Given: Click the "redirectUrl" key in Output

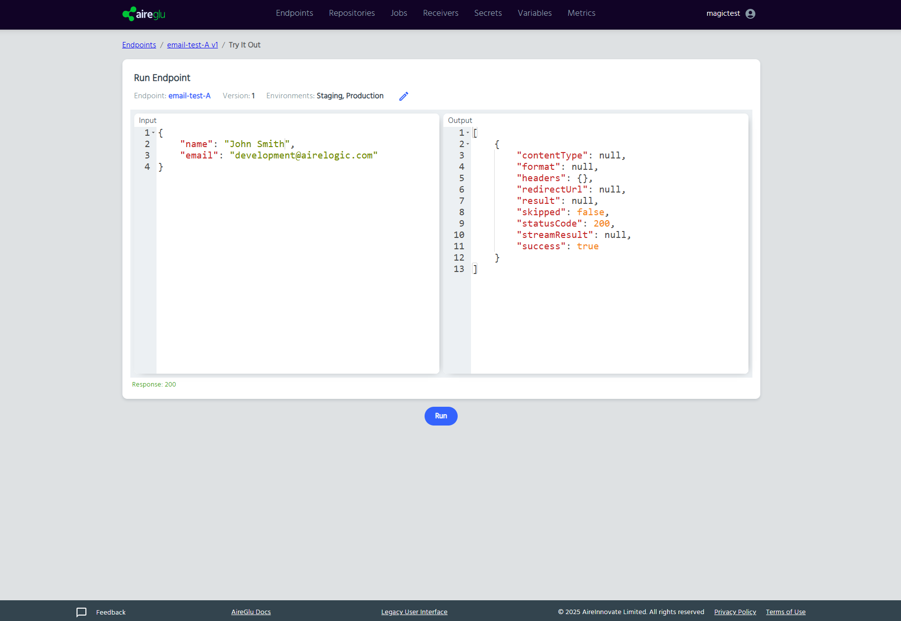Looking at the screenshot, I should [x=552, y=190].
